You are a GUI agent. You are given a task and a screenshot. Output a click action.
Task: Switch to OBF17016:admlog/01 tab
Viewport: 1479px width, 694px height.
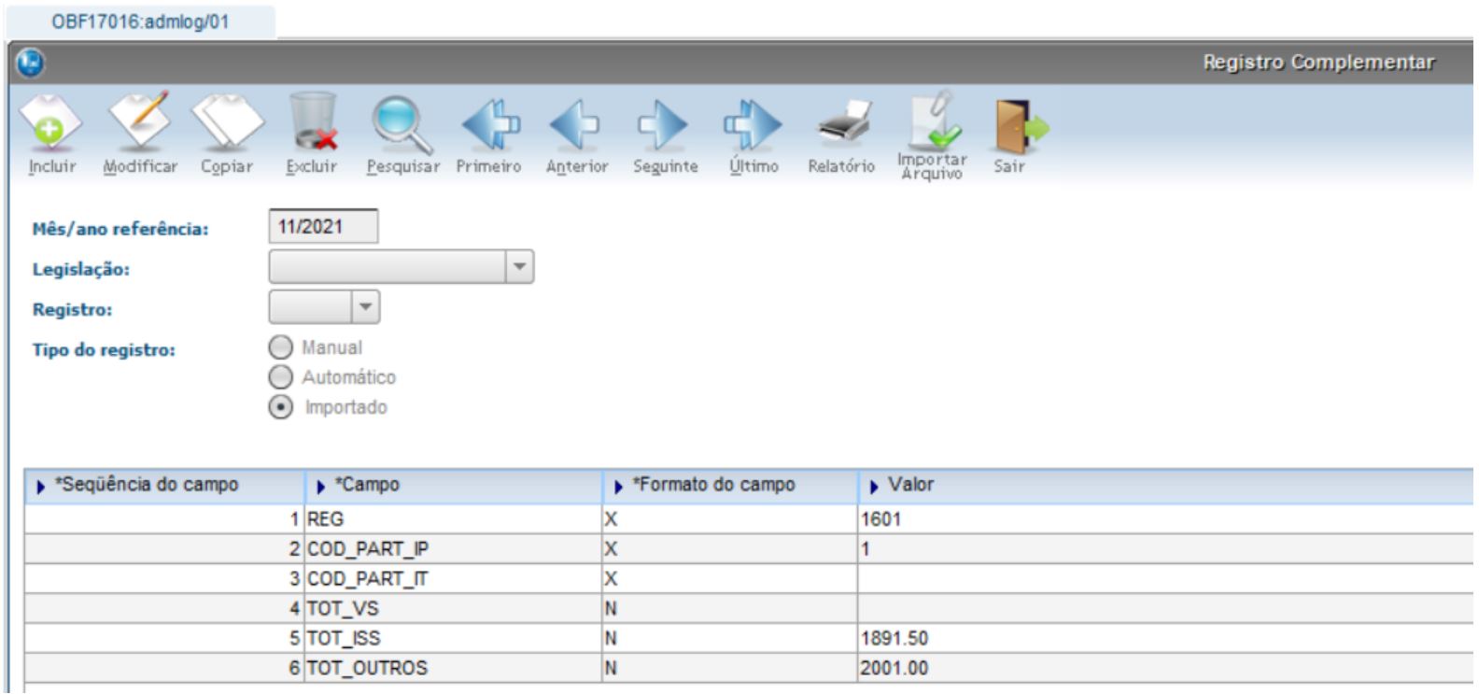click(x=140, y=21)
